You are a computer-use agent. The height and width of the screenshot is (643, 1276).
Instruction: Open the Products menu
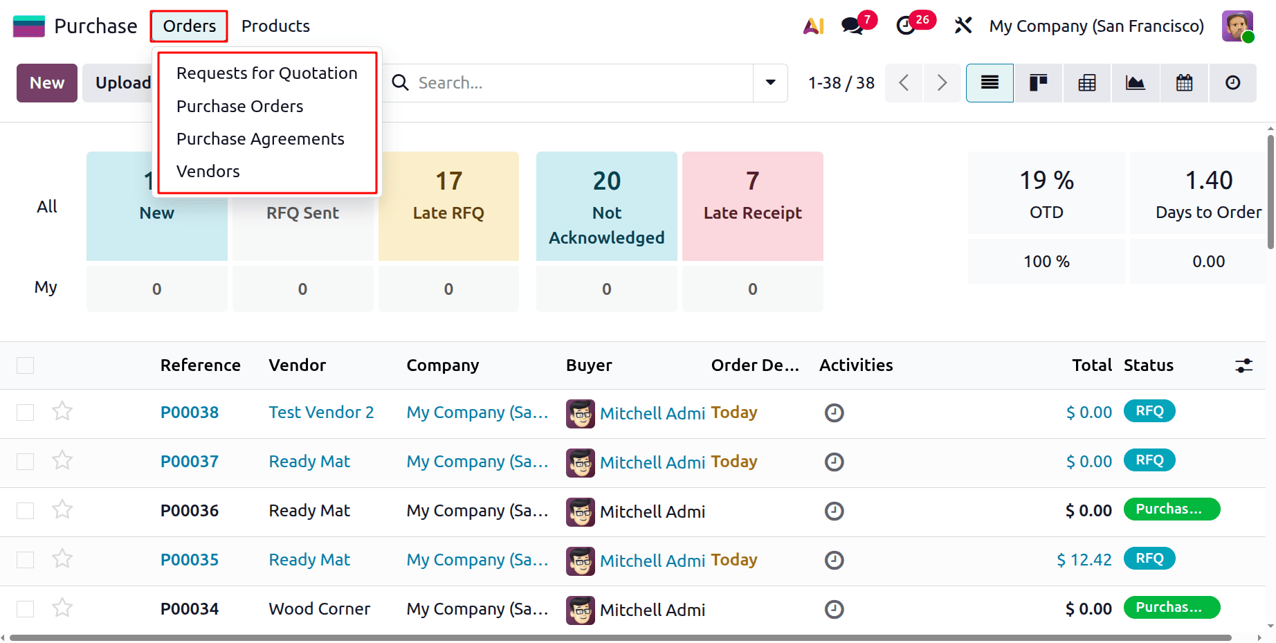(275, 26)
